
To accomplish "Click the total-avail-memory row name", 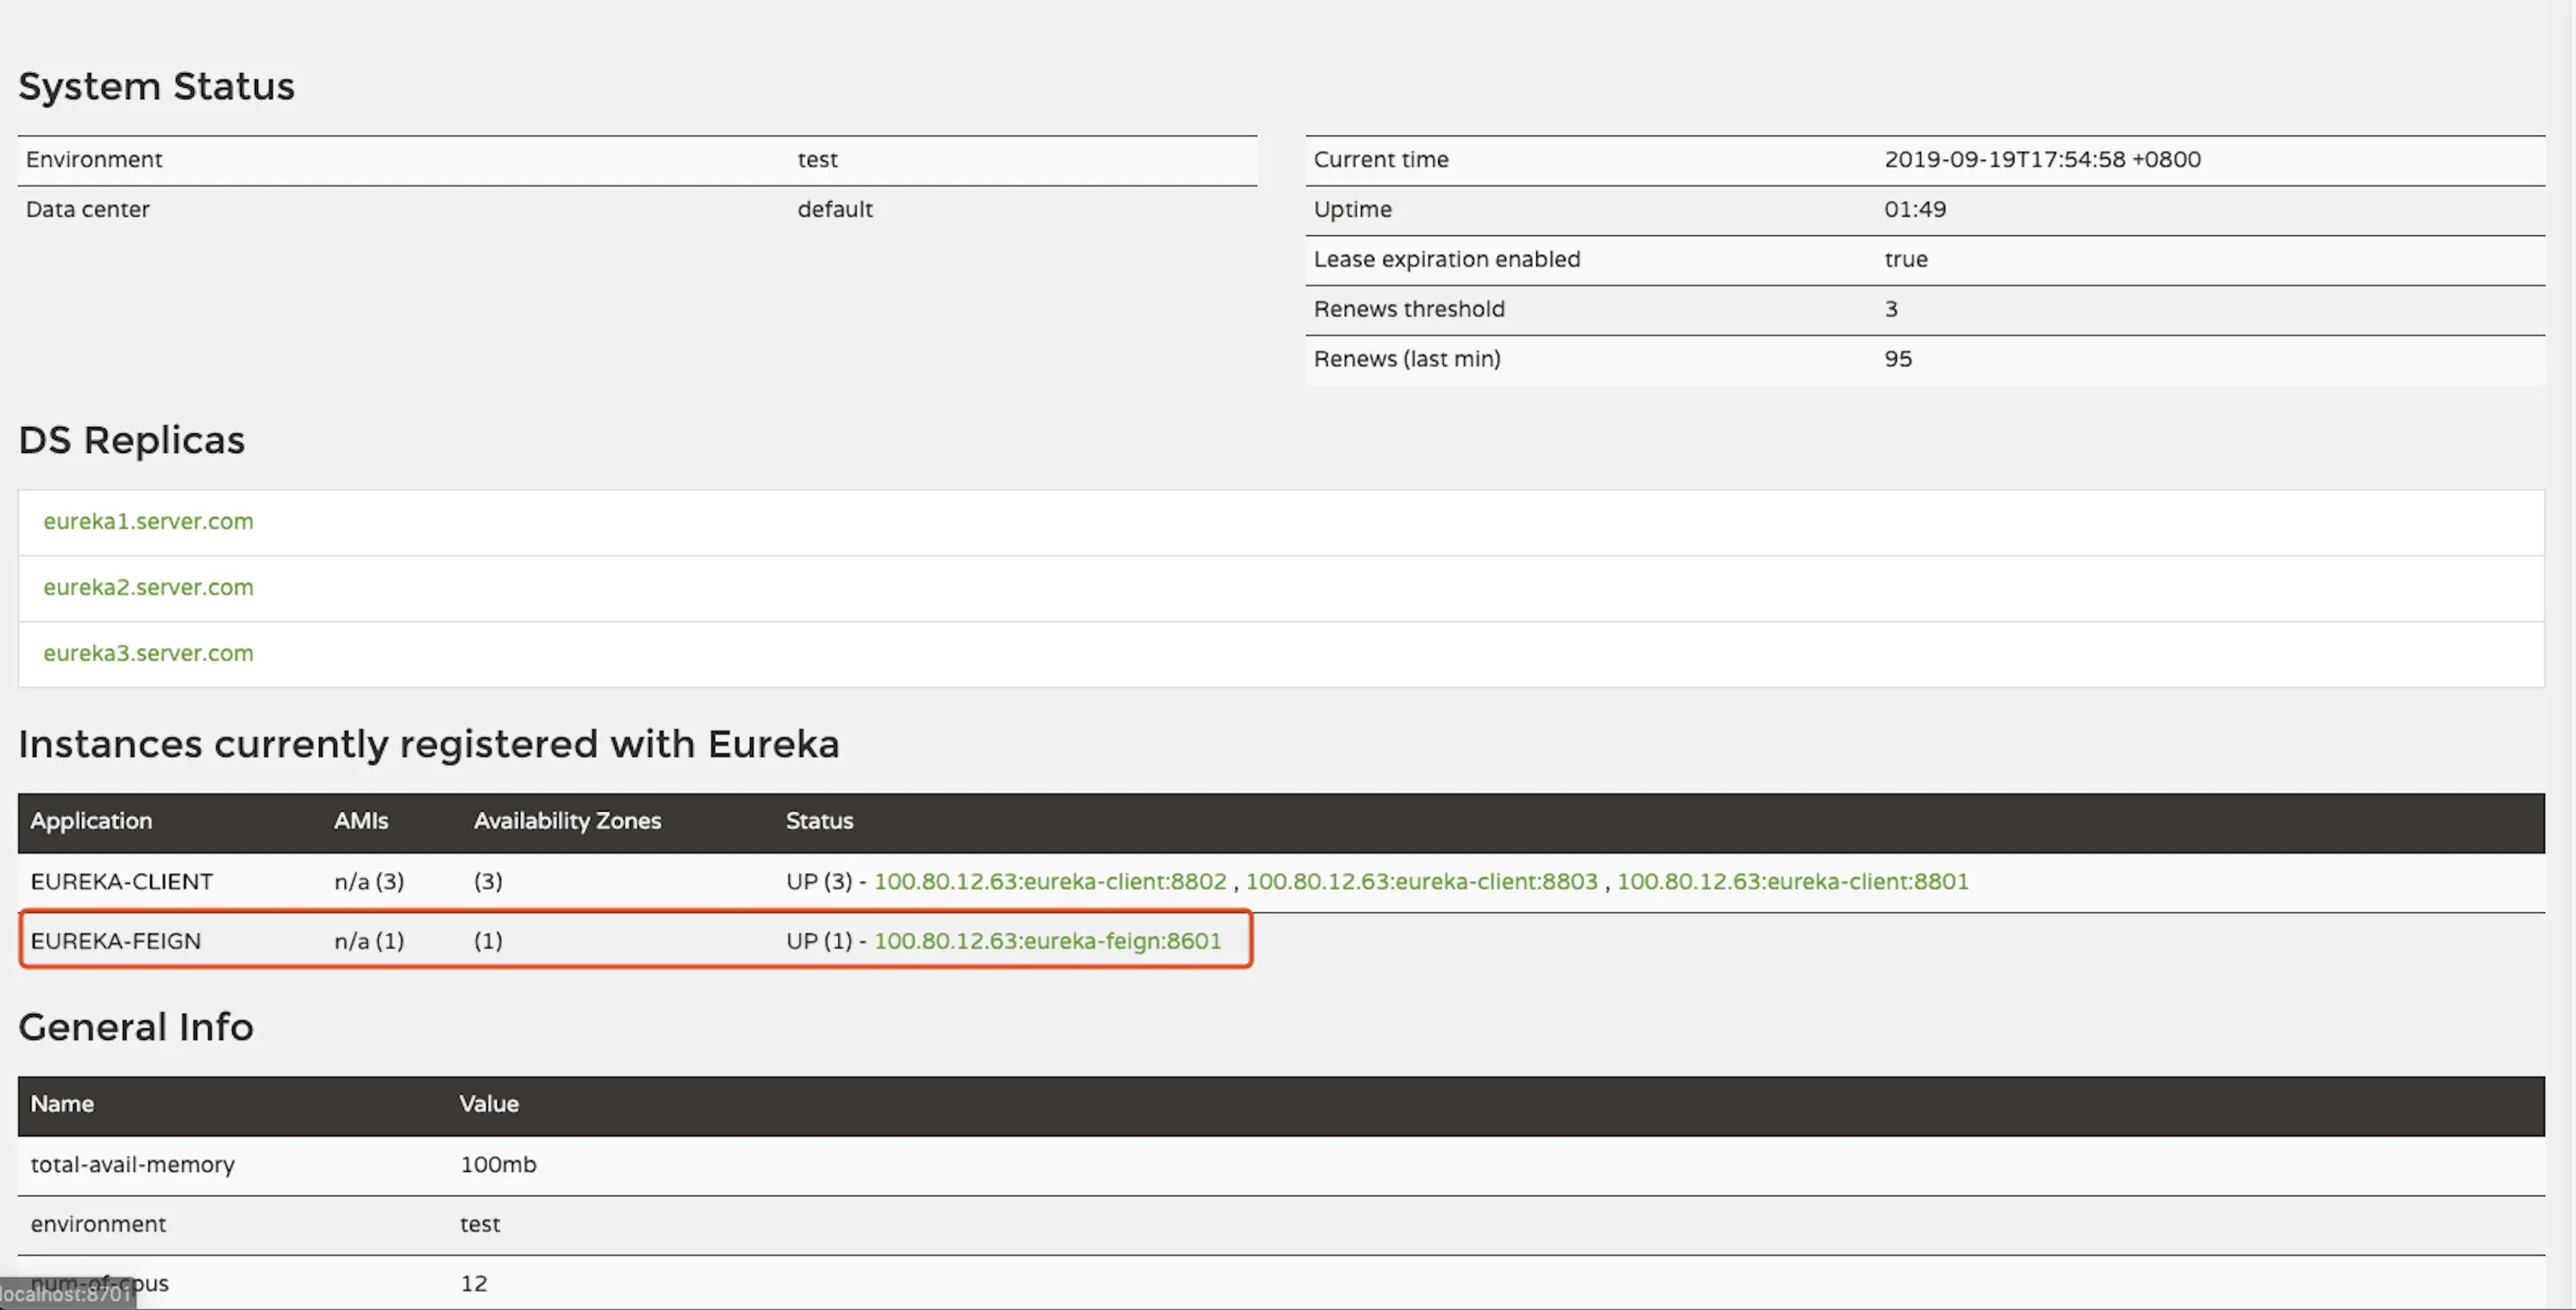I will click(x=132, y=1164).
